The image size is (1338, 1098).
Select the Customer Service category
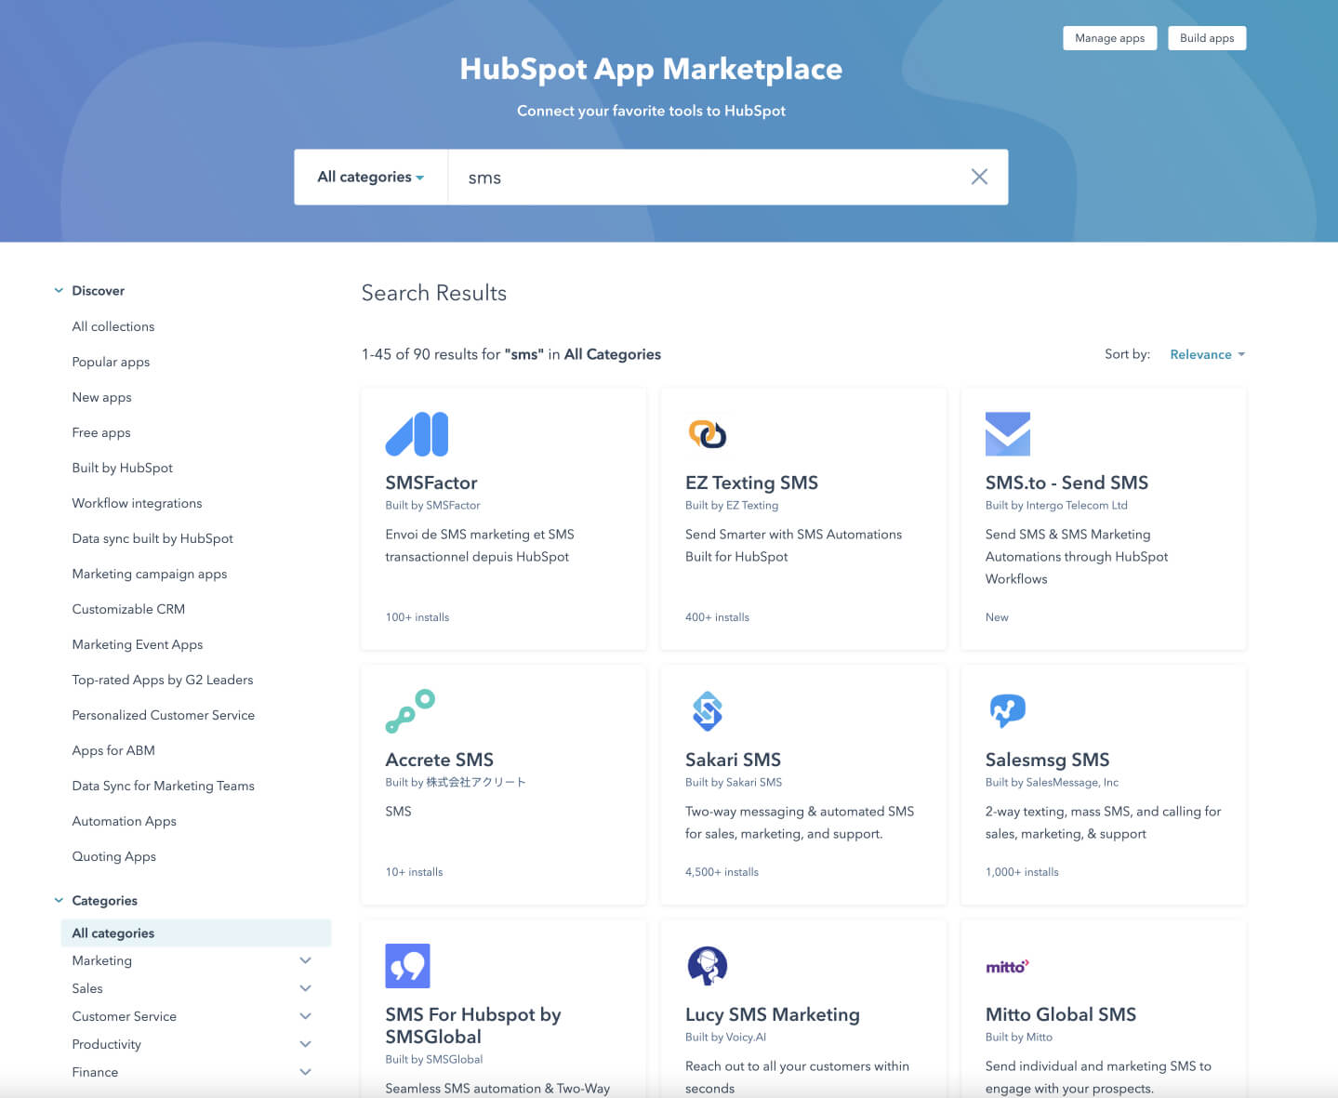coord(125,1016)
